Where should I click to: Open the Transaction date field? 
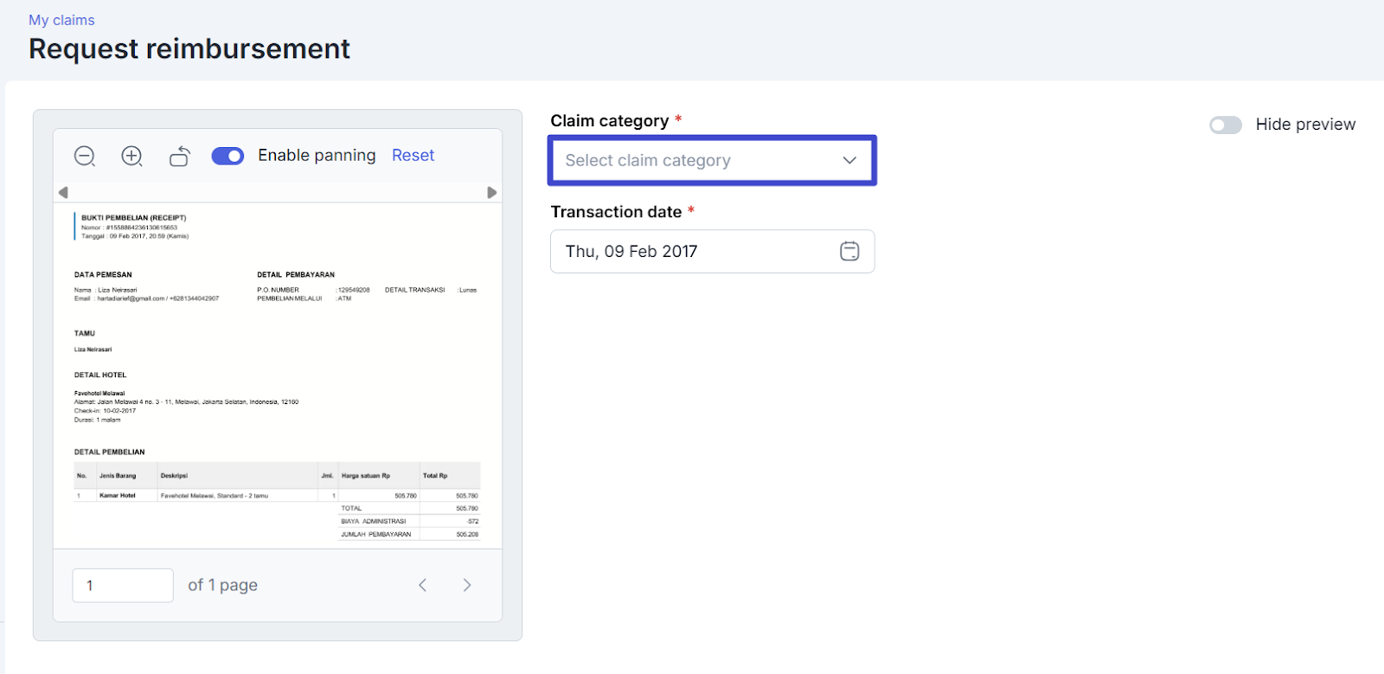click(692, 251)
